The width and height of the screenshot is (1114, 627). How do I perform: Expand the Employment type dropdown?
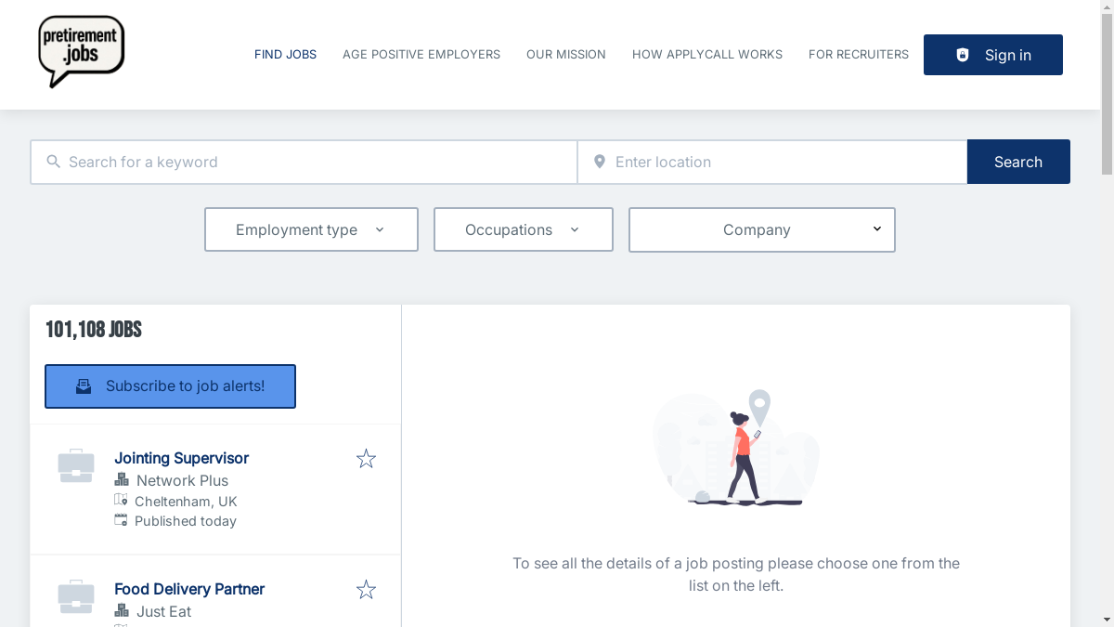point(311,229)
